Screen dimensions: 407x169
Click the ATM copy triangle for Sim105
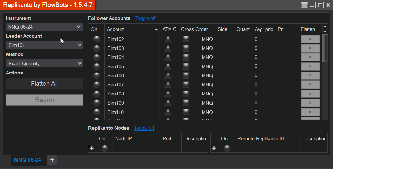168,67
